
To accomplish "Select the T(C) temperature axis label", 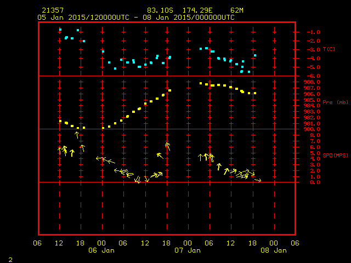I will click(x=329, y=49).
